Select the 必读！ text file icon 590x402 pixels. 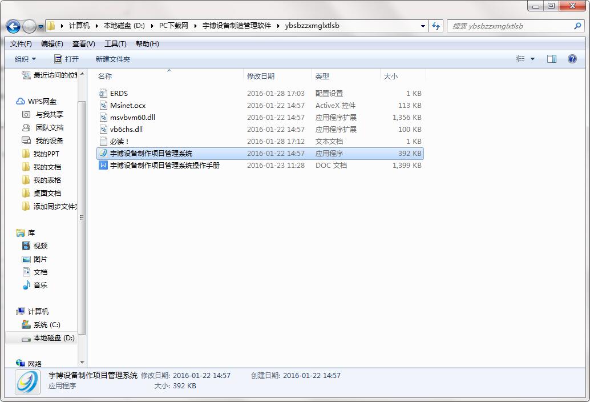pos(103,142)
